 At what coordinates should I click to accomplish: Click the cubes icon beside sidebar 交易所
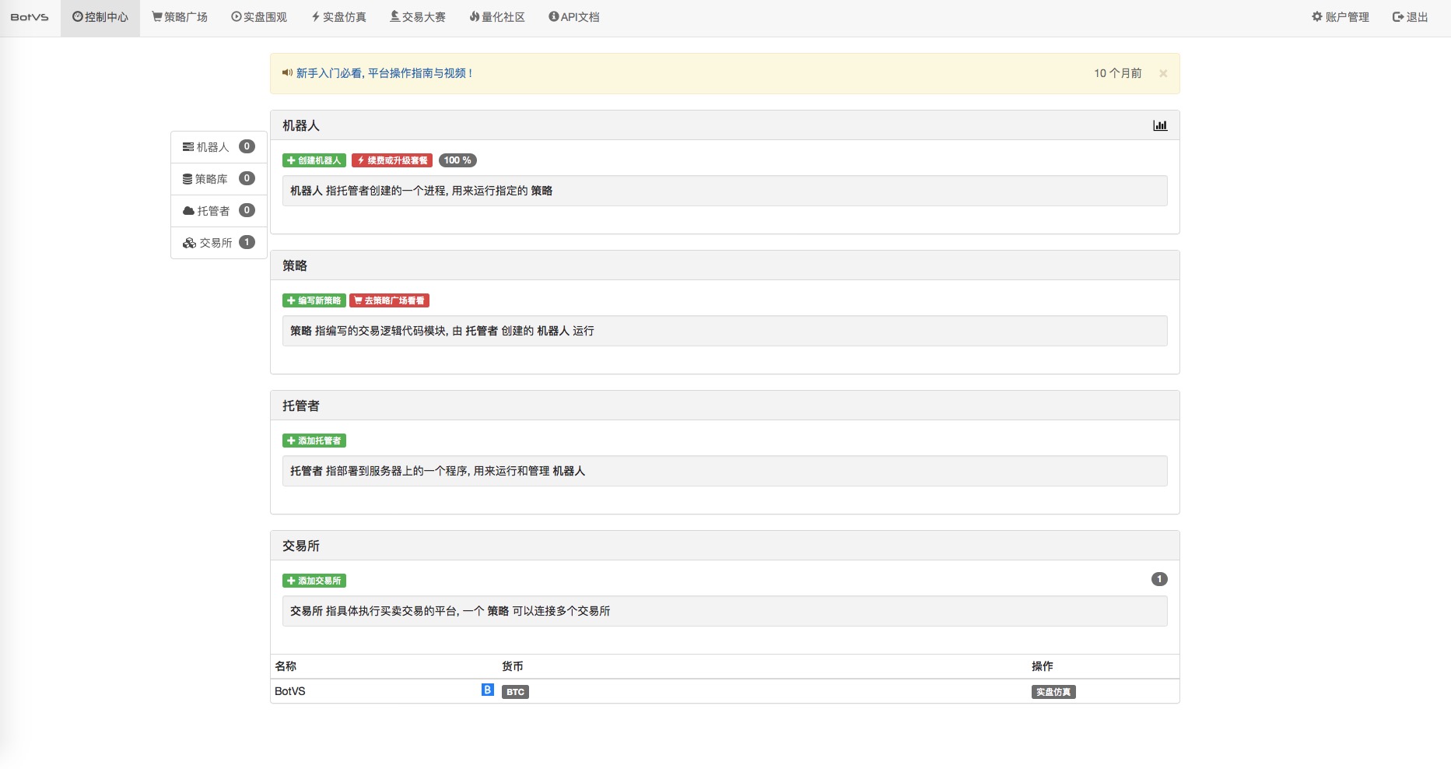(x=189, y=243)
